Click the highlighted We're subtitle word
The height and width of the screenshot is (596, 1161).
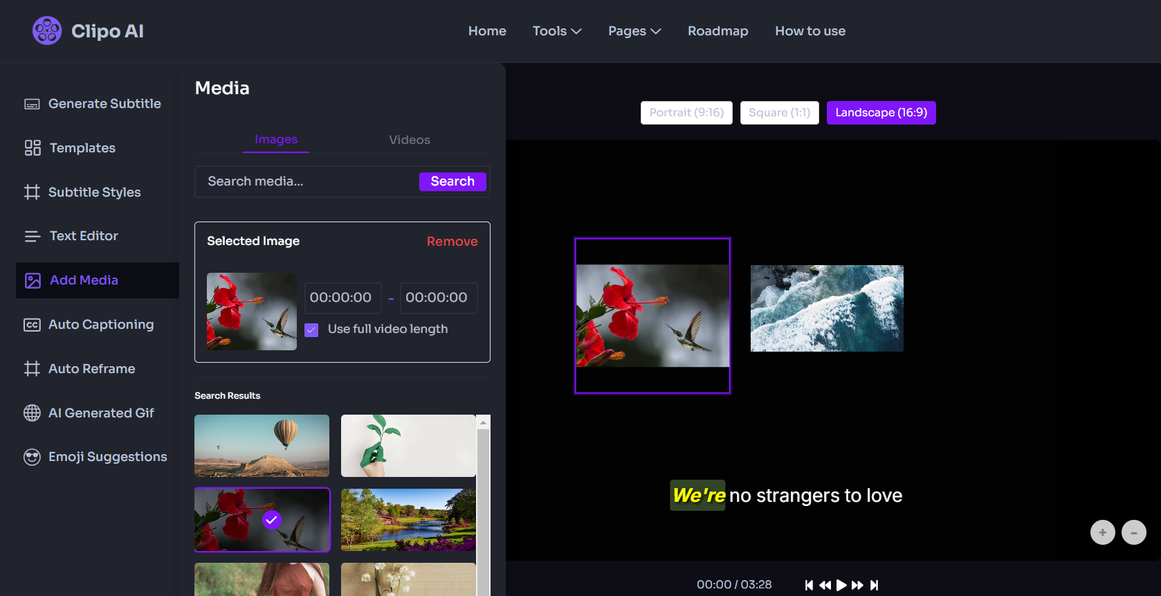(697, 496)
